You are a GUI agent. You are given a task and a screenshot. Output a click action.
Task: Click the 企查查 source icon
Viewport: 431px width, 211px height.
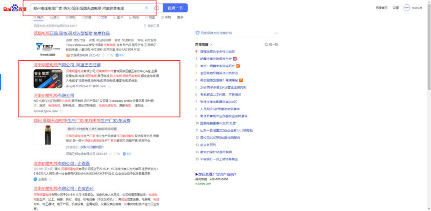coord(35,179)
